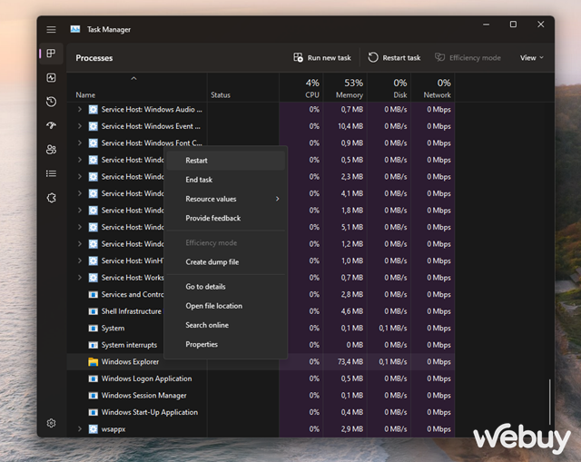This screenshot has width=581, height=462.
Task: Click the Windows Logon Application icon
Action: pyautogui.click(x=93, y=378)
